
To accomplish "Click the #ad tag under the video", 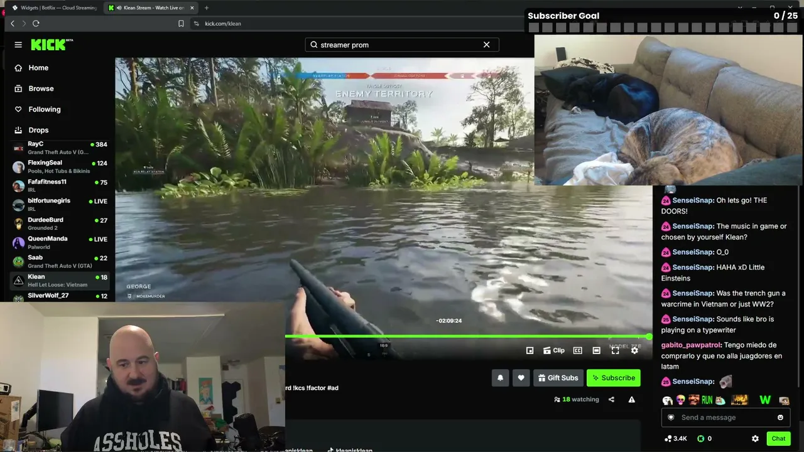I will (x=333, y=388).
